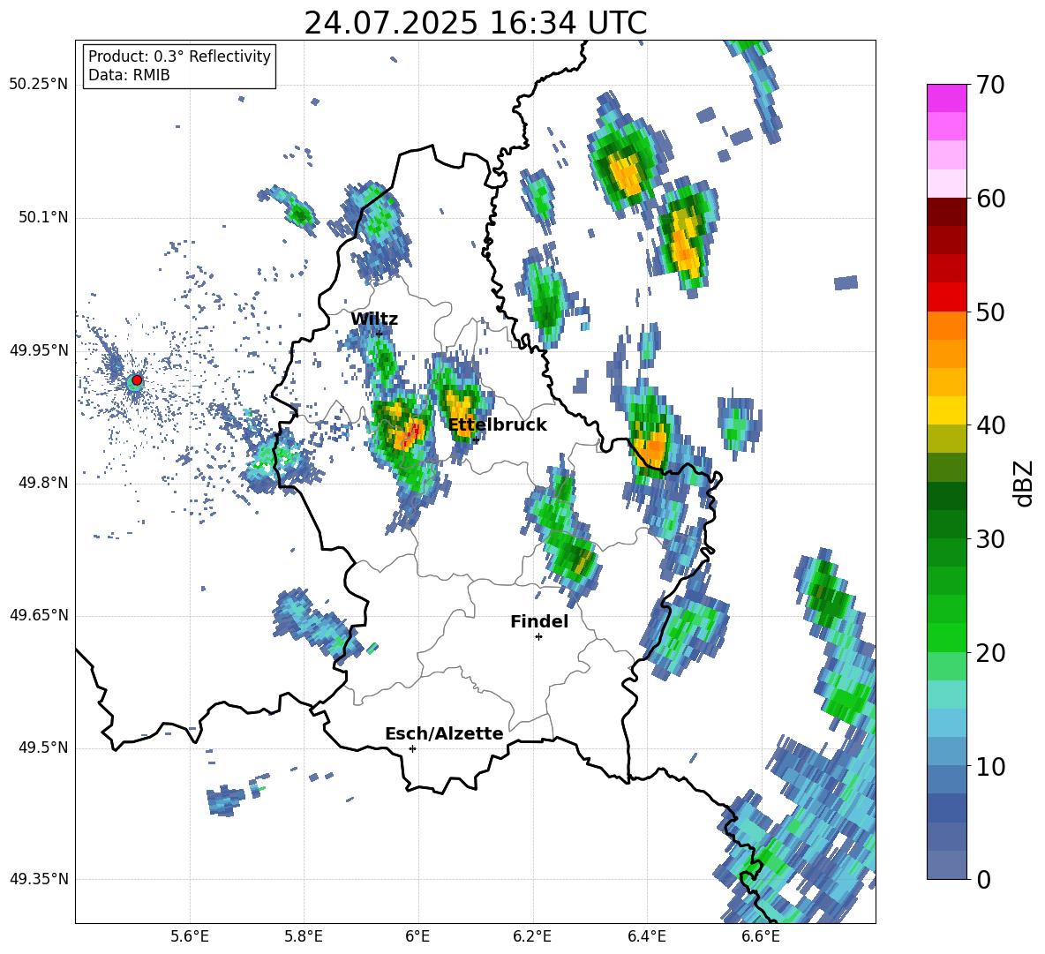Click the cross marker at Esch/Alzette
Screen dimensions: 1045x954
point(412,748)
